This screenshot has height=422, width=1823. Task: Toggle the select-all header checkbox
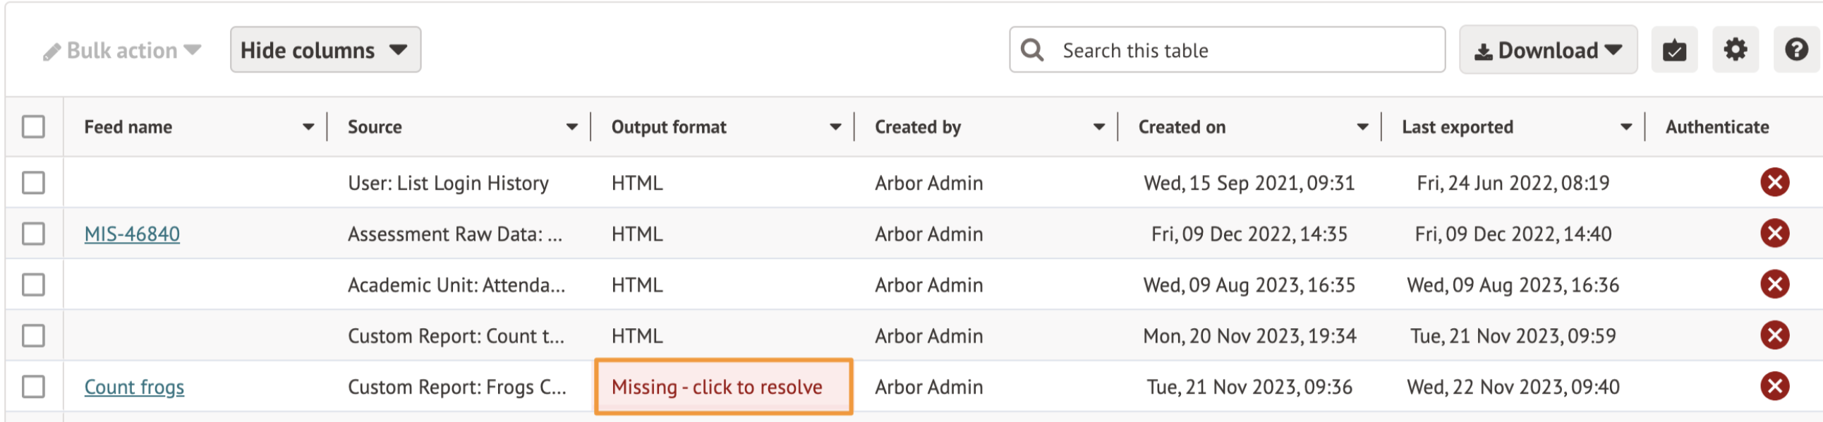coord(33,127)
